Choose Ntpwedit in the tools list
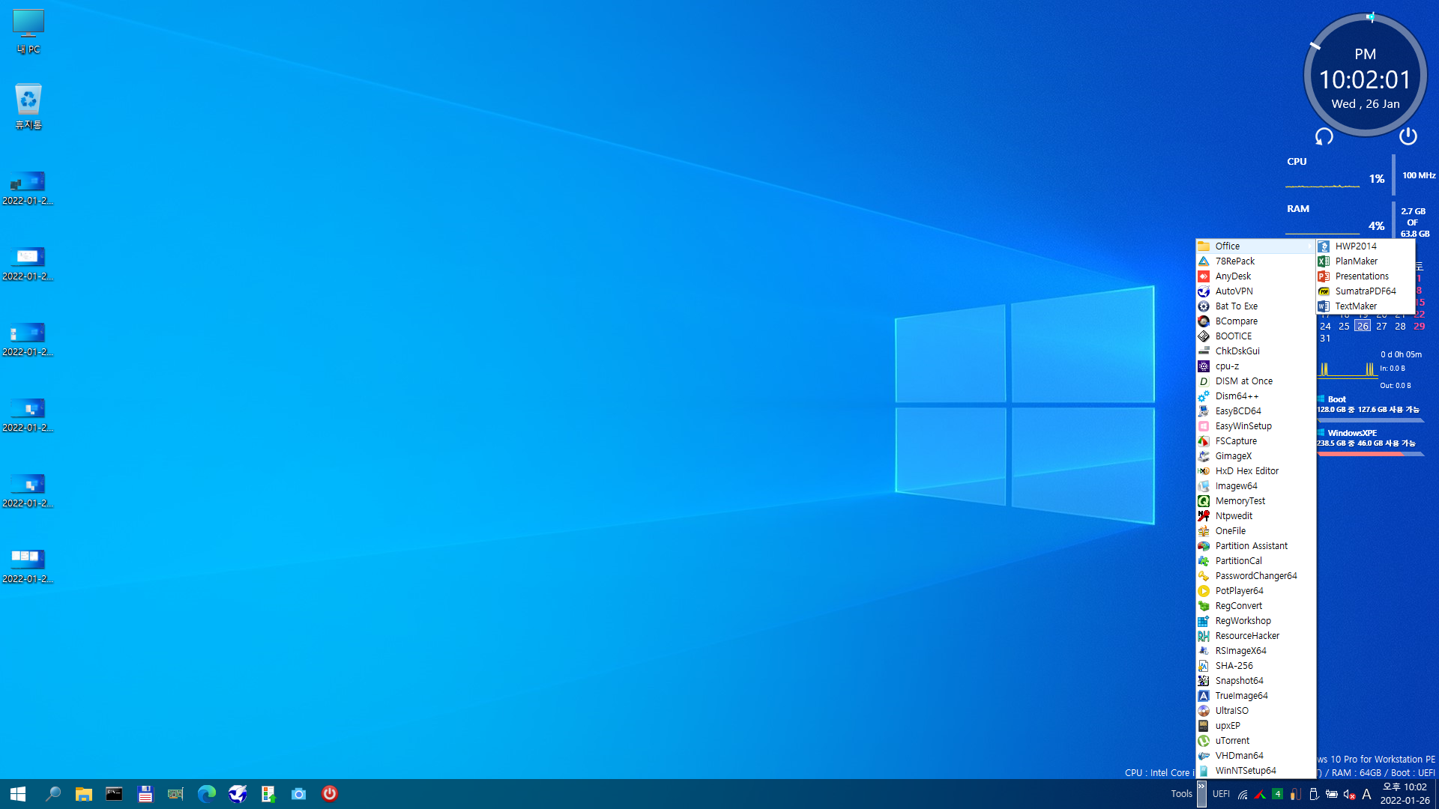The width and height of the screenshot is (1439, 809). tap(1255, 516)
